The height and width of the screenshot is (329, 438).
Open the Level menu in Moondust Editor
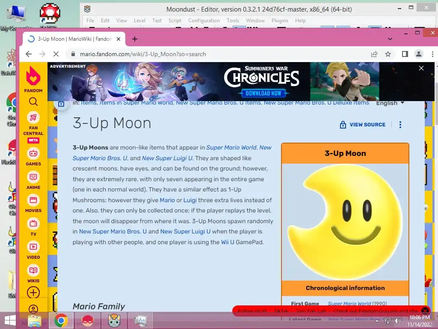point(139,21)
